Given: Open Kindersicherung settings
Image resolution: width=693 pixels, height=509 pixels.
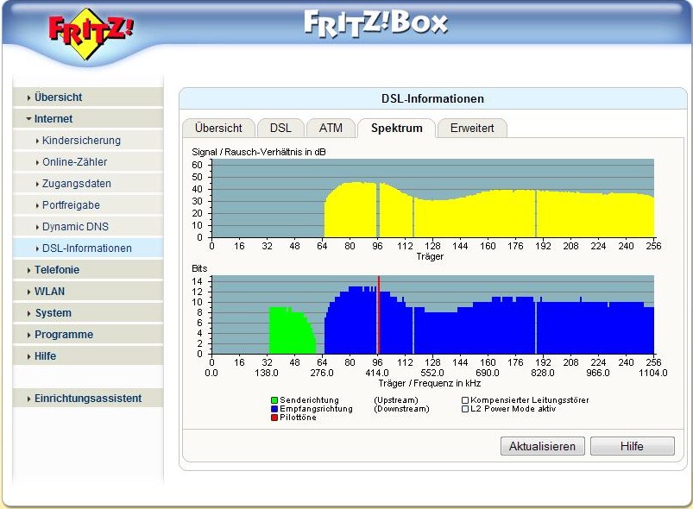Looking at the screenshot, I should (81, 141).
